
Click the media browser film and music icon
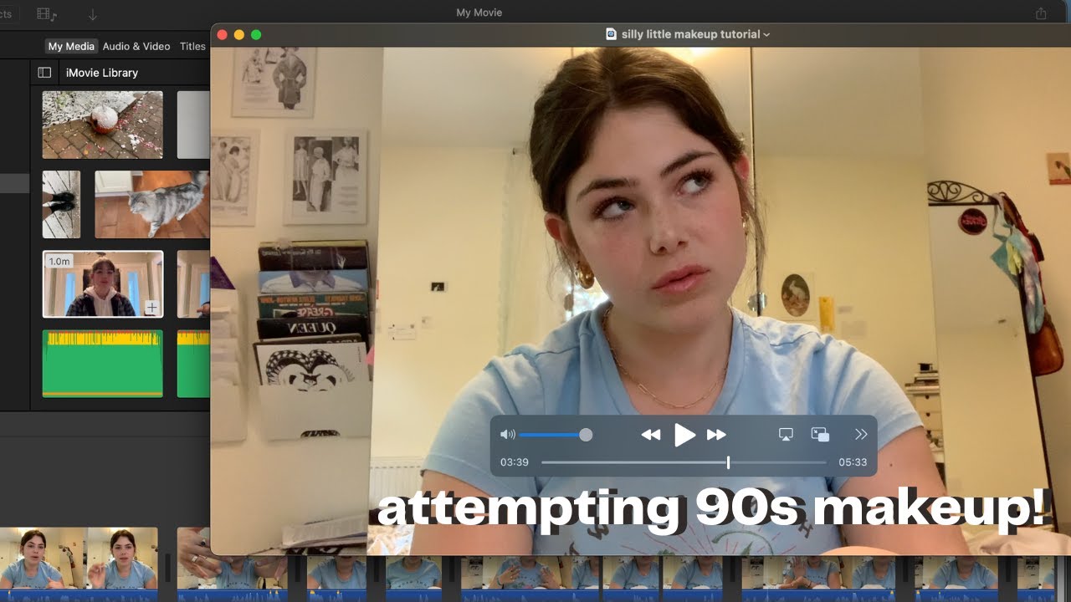(47, 14)
